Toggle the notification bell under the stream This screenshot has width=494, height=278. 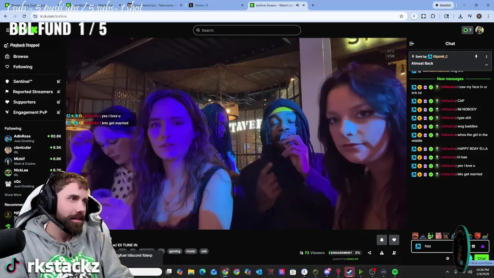point(382,240)
